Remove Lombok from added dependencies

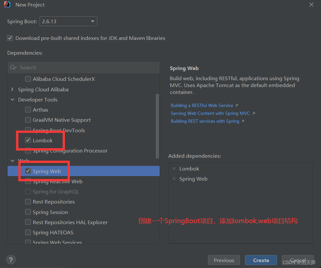pos(174,169)
